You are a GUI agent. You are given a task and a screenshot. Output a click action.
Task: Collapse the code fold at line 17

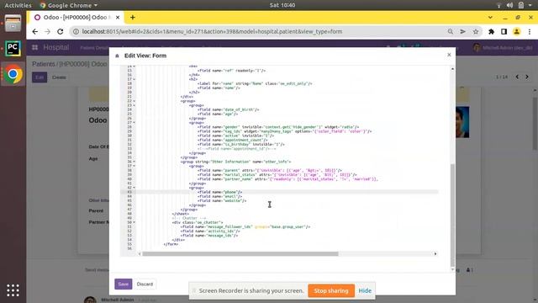(134, 79)
